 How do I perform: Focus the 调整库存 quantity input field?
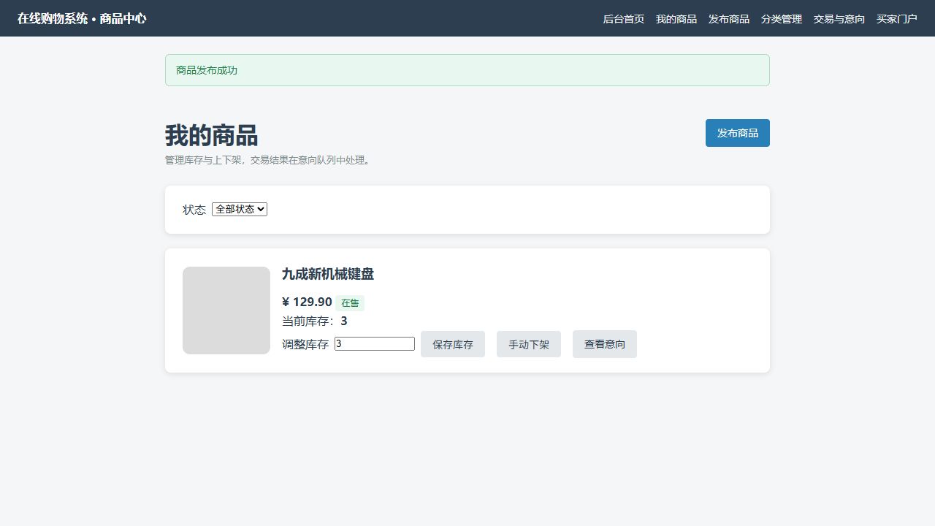pos(375,343)
